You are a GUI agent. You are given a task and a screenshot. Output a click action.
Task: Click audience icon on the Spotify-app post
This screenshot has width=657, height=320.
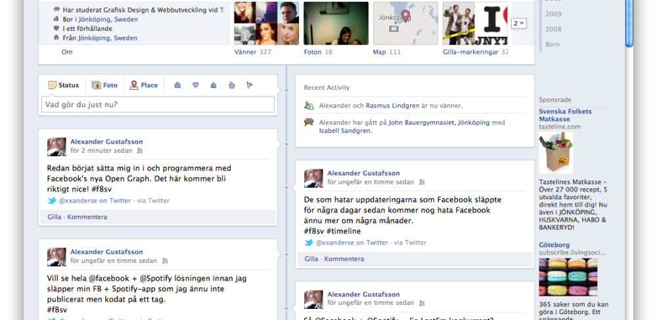(165, 260)
